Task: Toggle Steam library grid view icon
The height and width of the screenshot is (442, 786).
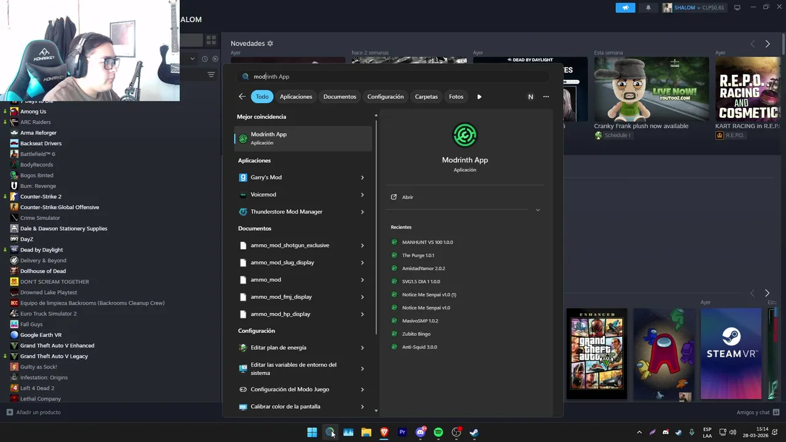Action: [211, 40]
